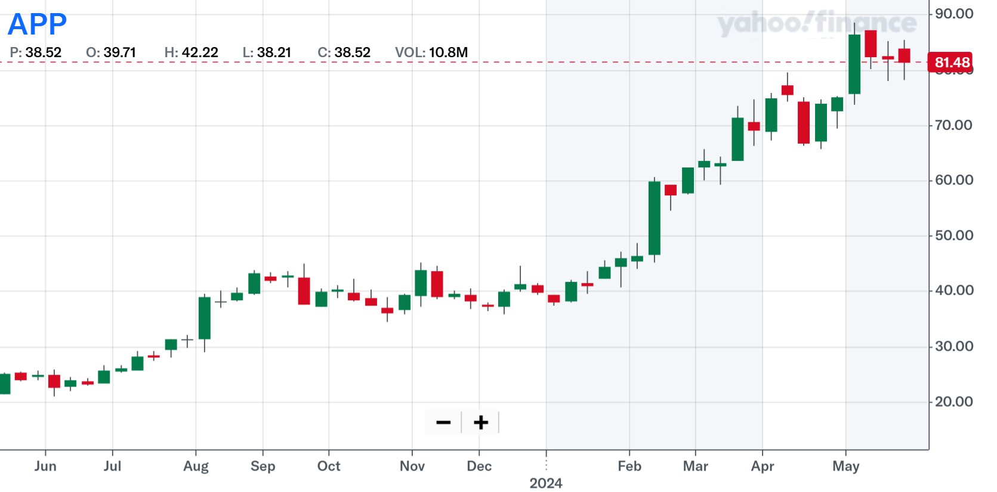The height and width of the screenshot is (492, 997).
Task: Click the APP ticker symbol
Action: click(37, 24)
